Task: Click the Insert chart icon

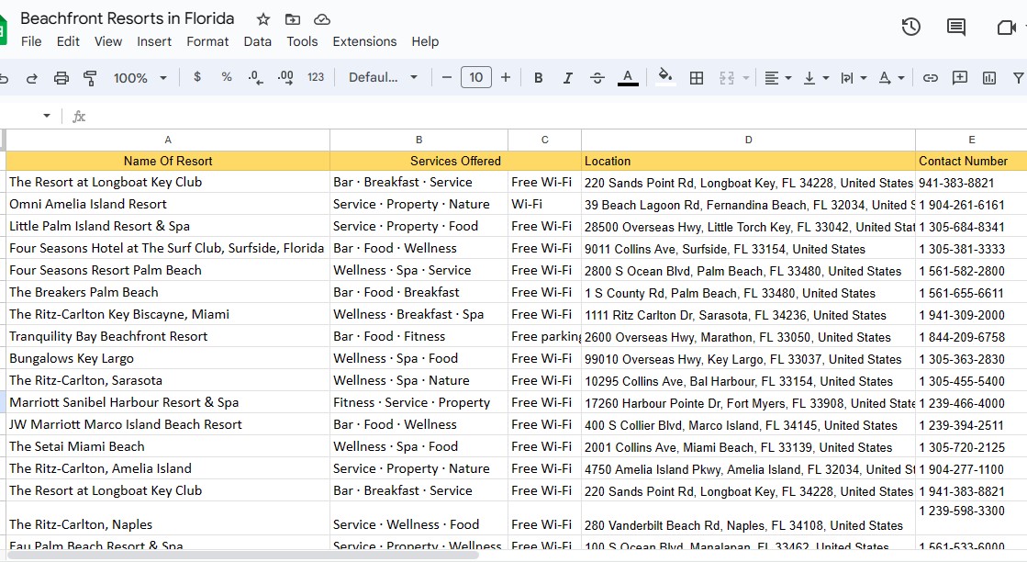Action: [x=989, y=78]
